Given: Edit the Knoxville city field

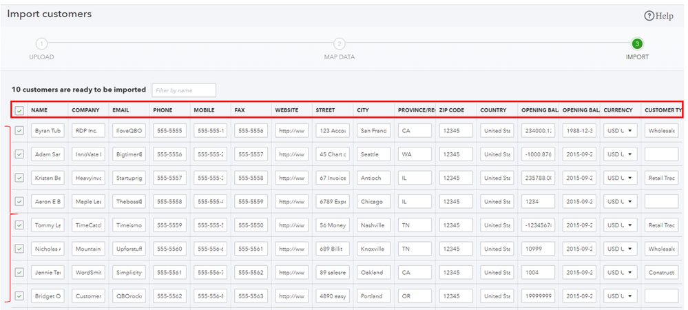Looking at the screenshot, I should (374, 249).
